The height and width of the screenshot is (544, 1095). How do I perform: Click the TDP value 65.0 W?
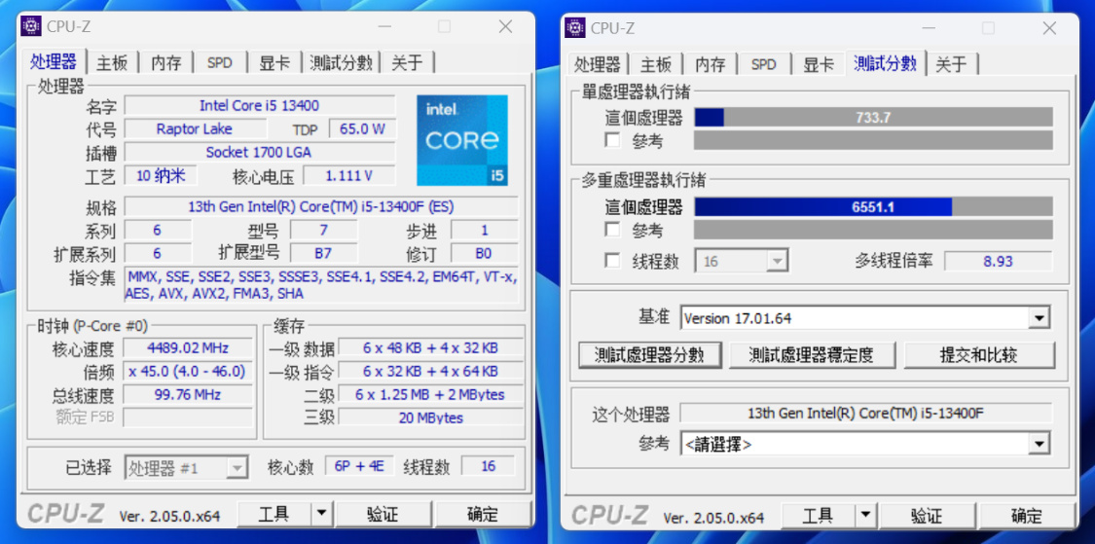tap(362, 128)
